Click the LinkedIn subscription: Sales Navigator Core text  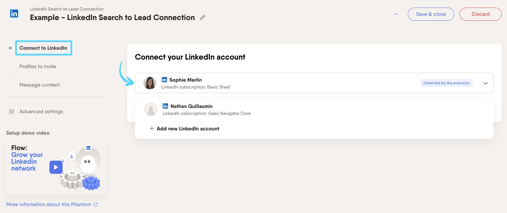tap(207, 114)
